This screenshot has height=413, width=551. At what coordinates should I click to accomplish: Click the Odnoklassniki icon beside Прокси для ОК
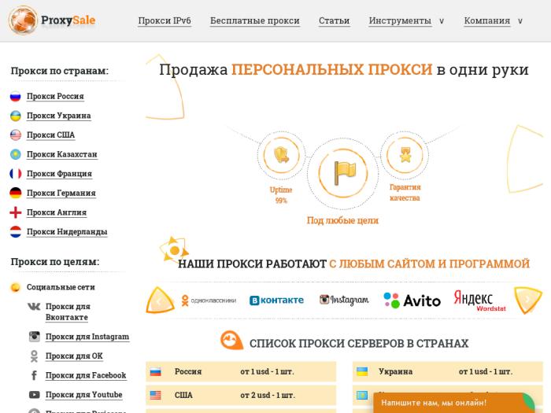click(x=34, y=356)
